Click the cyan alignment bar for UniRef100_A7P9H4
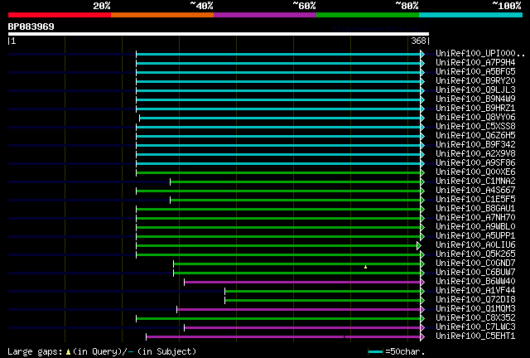 278,63
